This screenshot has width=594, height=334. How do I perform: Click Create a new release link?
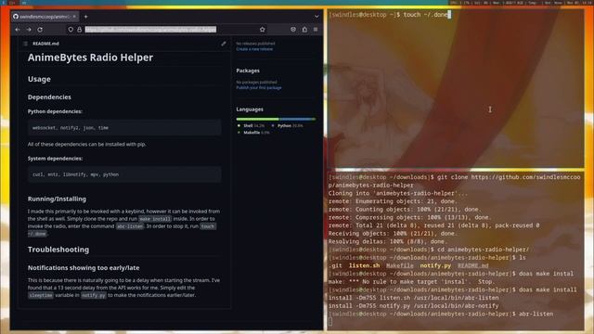(254, 49)
